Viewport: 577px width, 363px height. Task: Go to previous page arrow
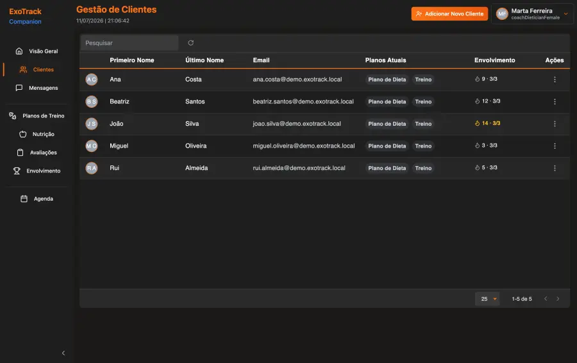tap(546, 299)
